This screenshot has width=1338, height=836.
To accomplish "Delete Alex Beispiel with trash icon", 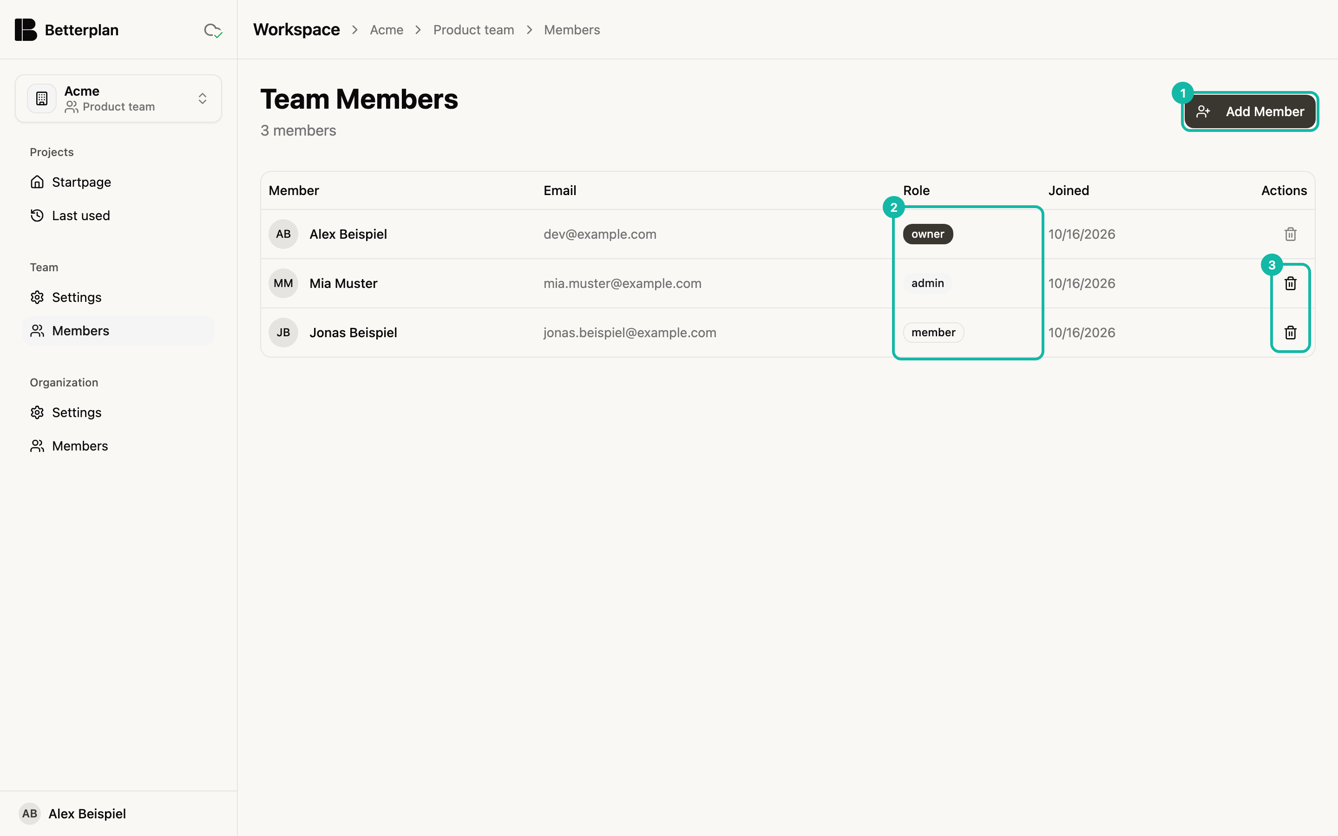I will 1291,234.
